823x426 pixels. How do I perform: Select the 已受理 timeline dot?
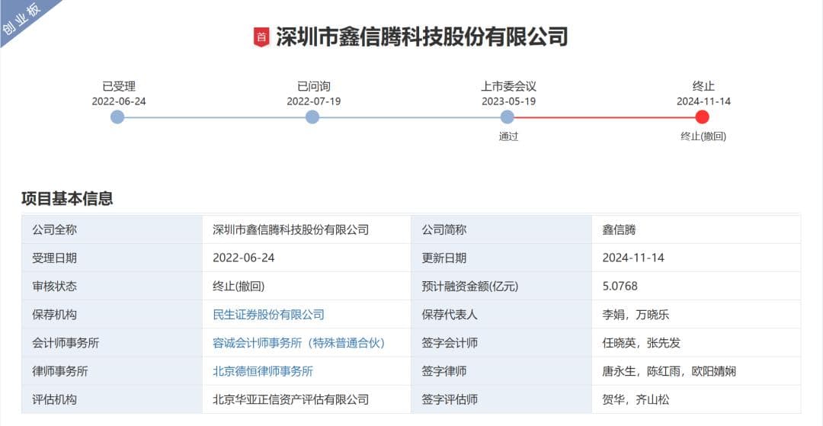tap(117, 117)
